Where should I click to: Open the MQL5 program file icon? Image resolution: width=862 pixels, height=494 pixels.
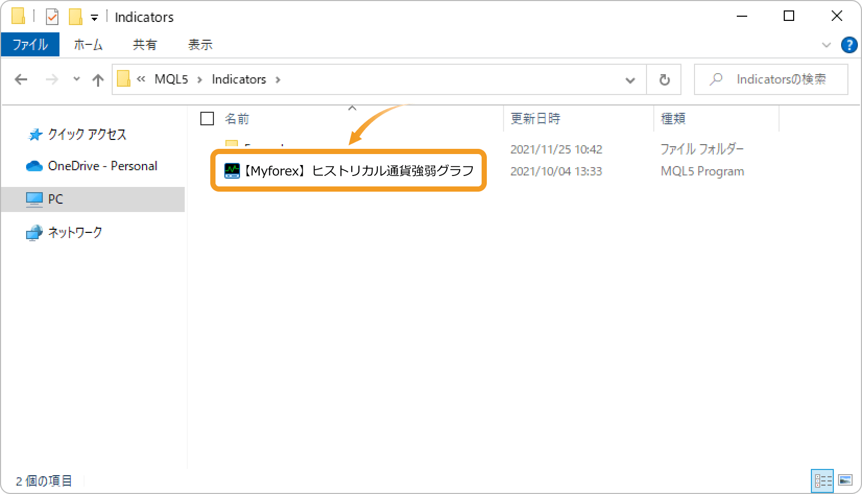pos(232,171)
